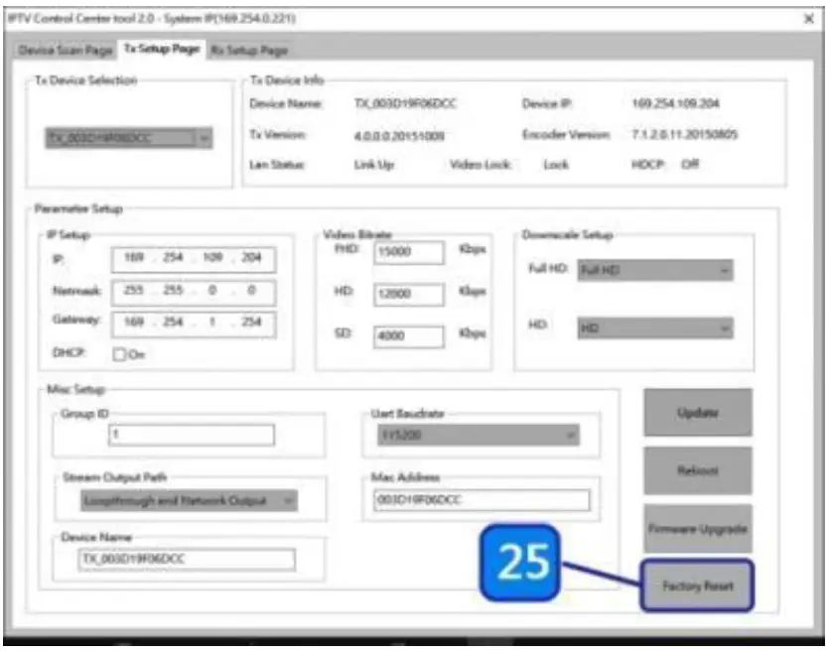Click the Netmask first octet field
The height and width of the screenshot is (652, 831).
click(x=133, y=290)
